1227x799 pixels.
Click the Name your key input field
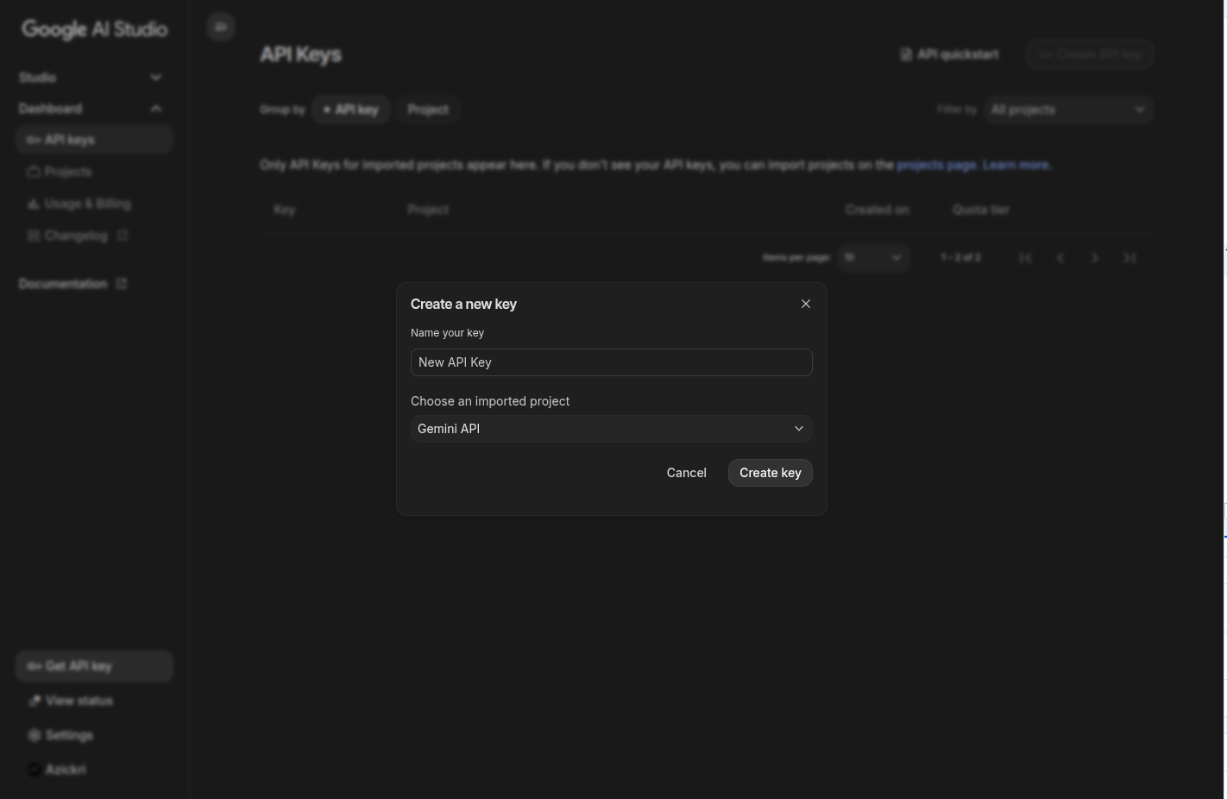[x=611, y=362]
